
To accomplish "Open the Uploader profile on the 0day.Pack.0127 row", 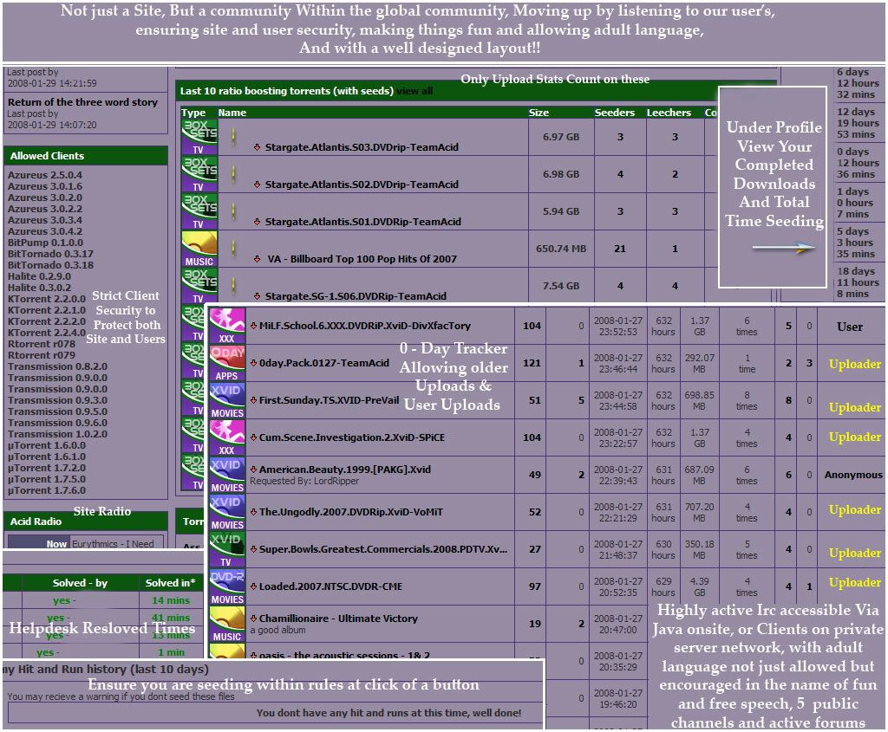I will pos(854,365).
